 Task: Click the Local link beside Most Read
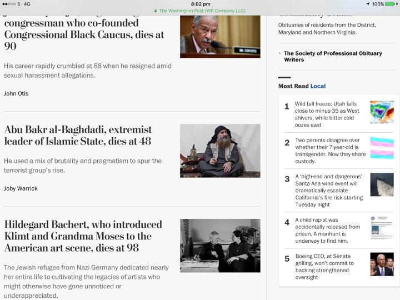click(318, 86)
